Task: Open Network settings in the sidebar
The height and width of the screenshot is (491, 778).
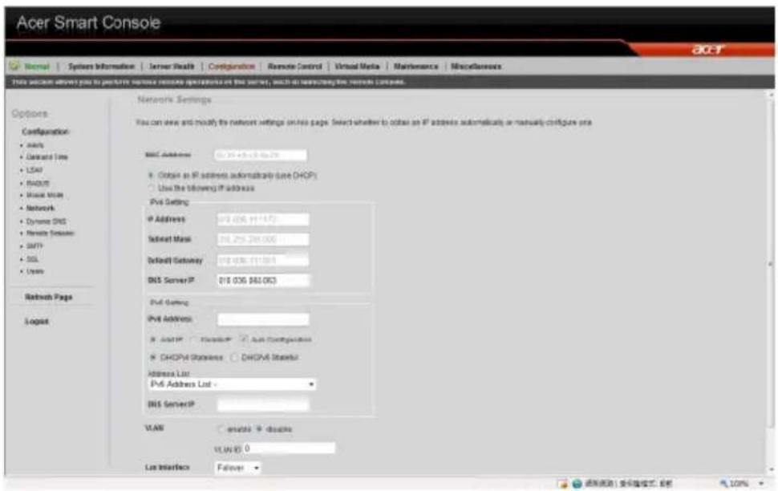Action: 40,208
